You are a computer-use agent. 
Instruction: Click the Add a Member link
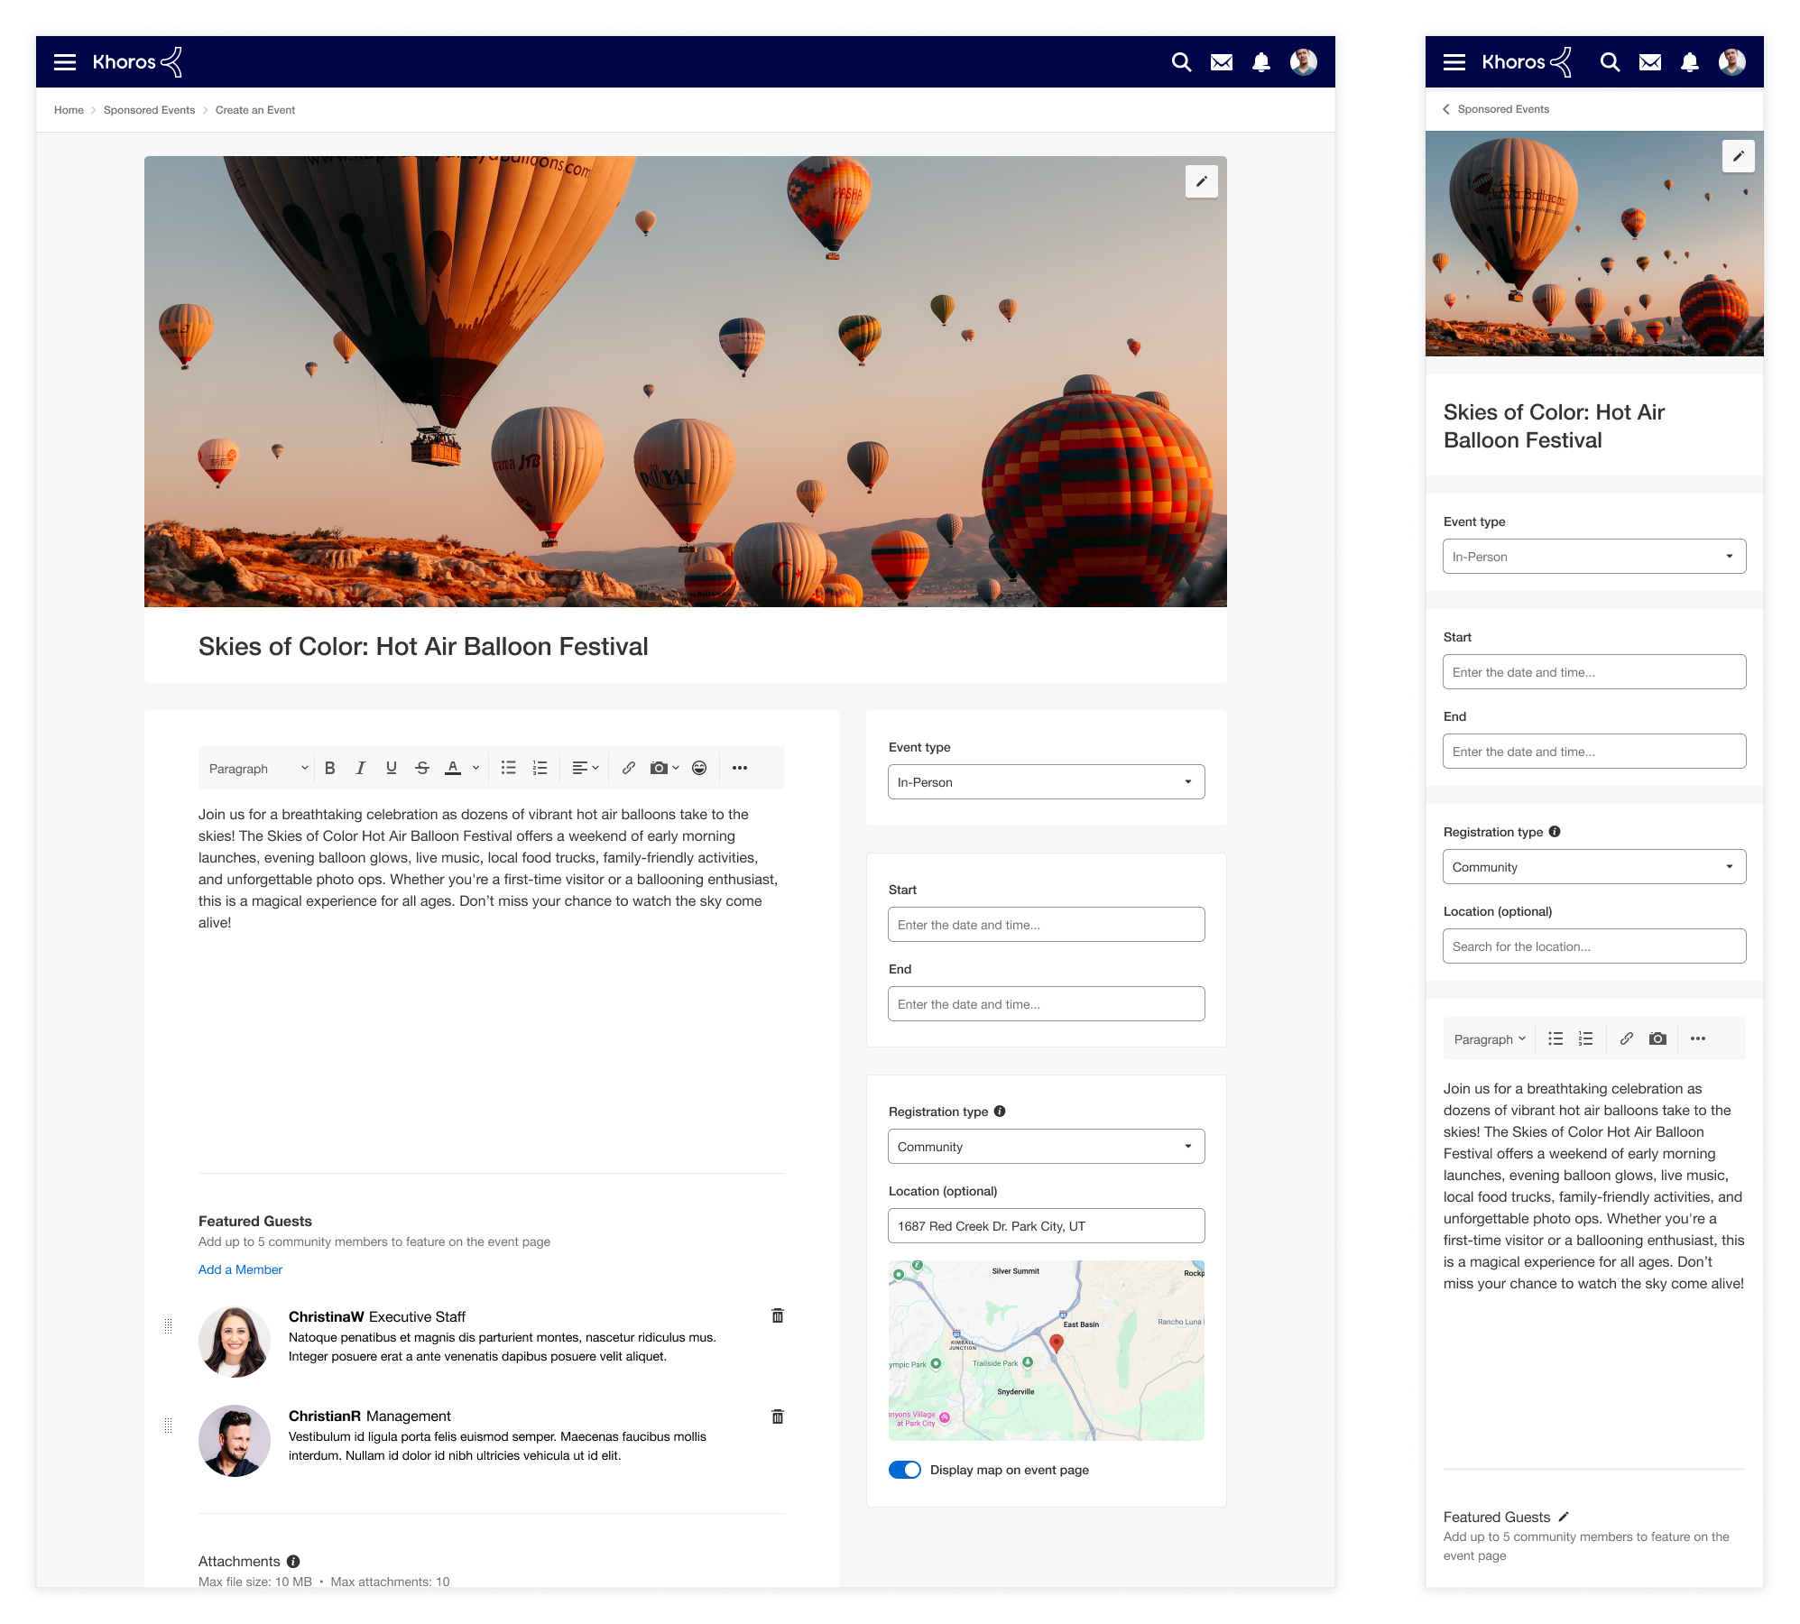click(x=240, y=1269)
